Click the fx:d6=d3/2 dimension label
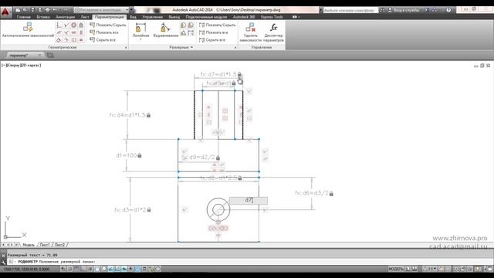Screen dimensions: 494x278 (314, 193)
